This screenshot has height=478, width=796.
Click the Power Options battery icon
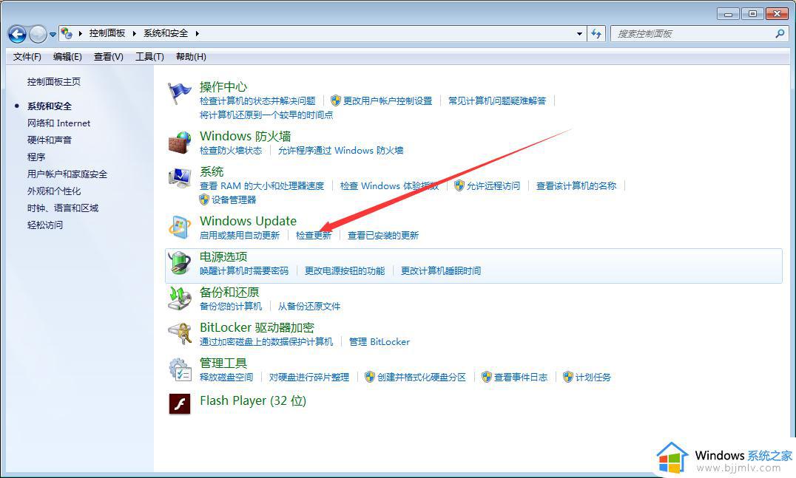coord(180,262)
